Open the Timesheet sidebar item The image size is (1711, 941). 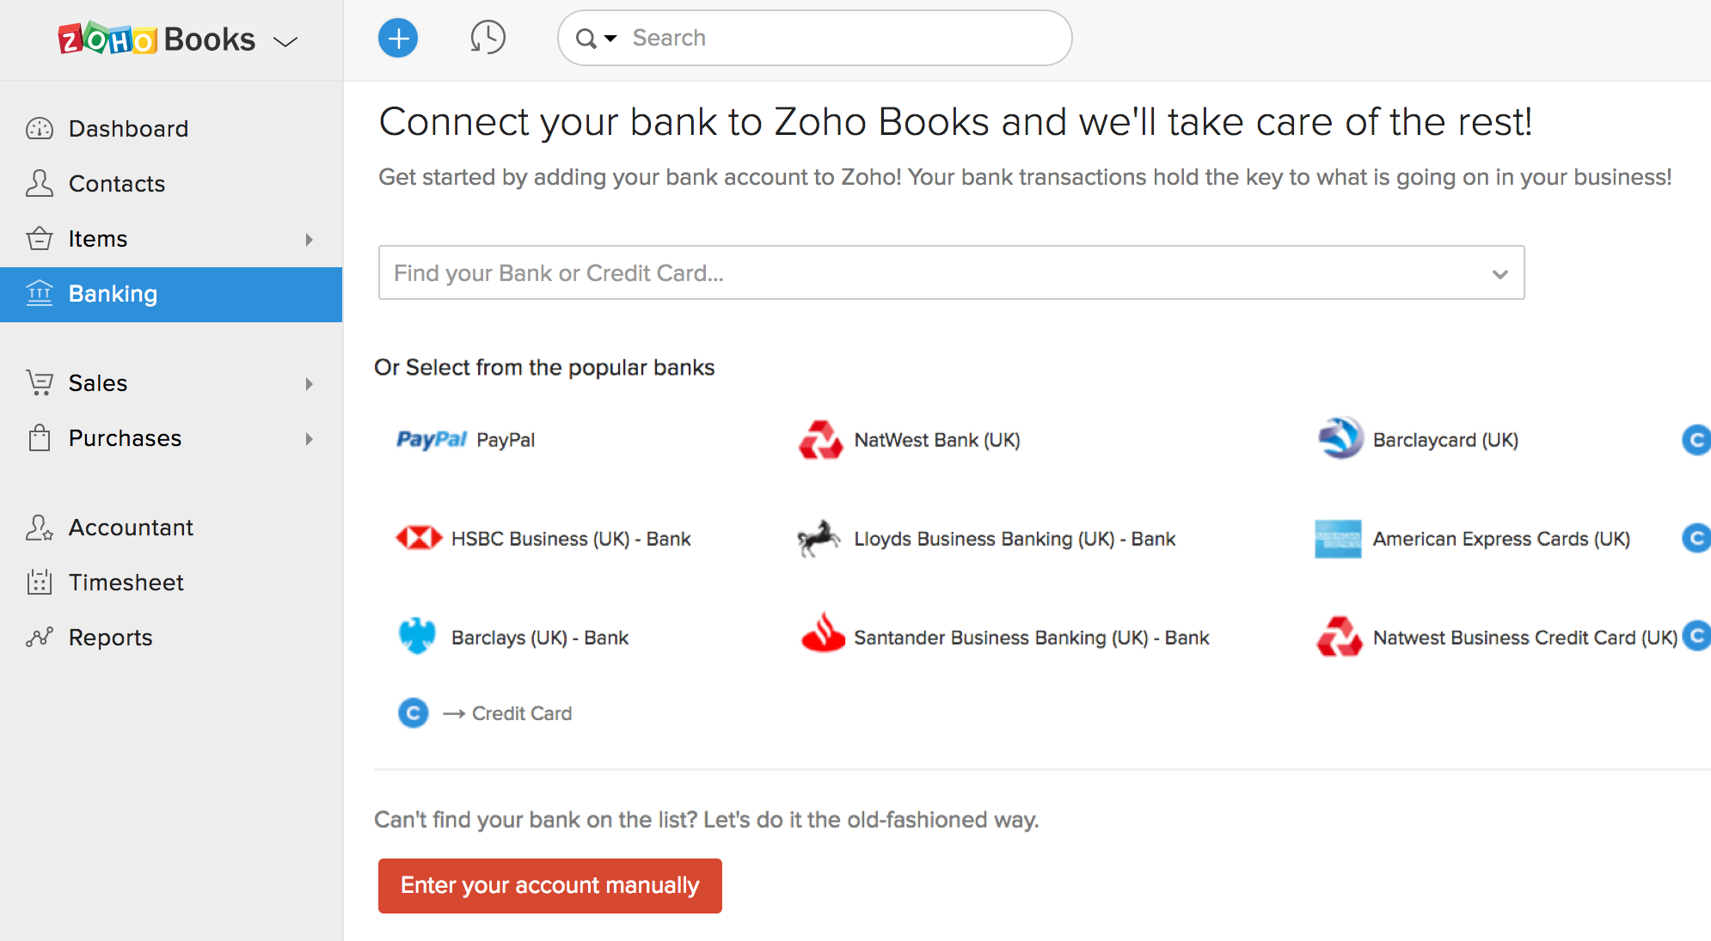click(x=126, y=583)
